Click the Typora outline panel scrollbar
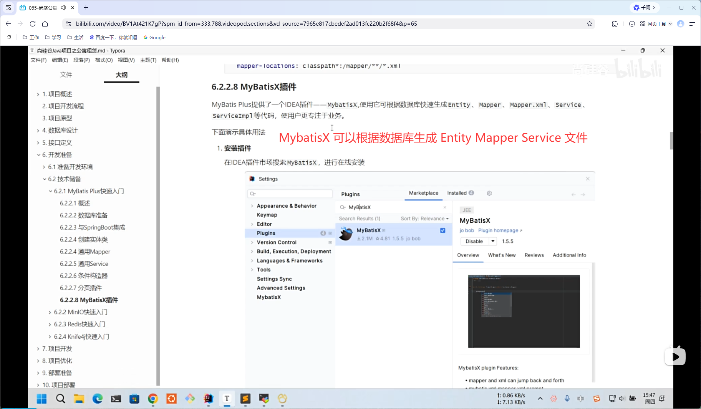 (158, 236)
